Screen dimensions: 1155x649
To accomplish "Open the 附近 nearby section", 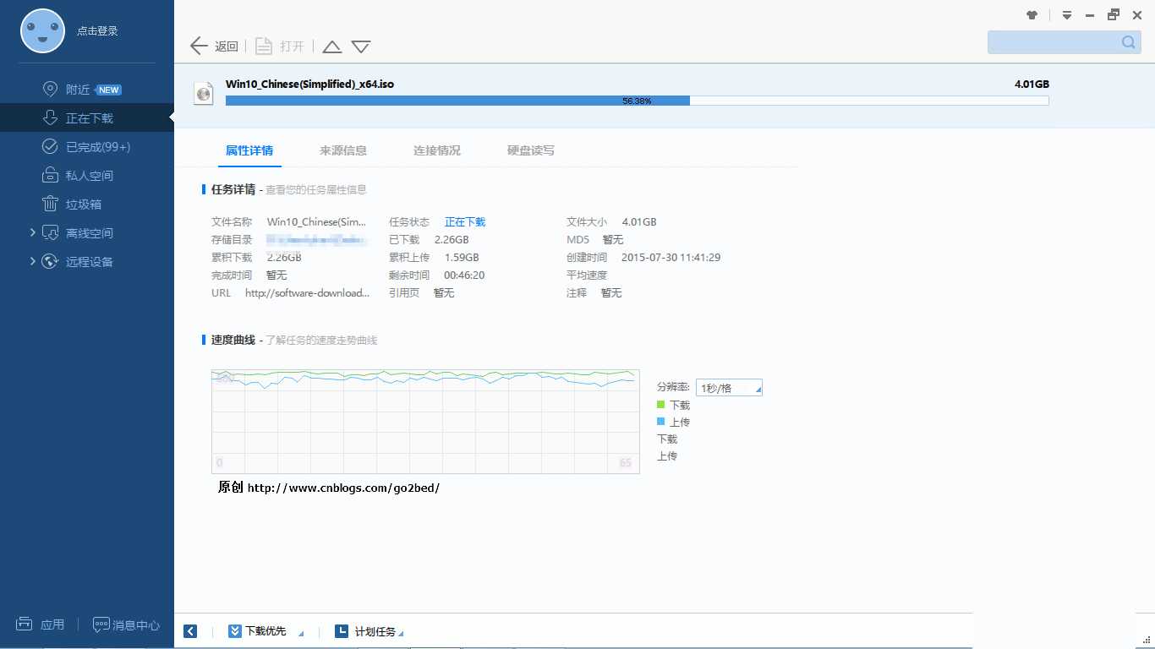I will (x=78, y=90).
